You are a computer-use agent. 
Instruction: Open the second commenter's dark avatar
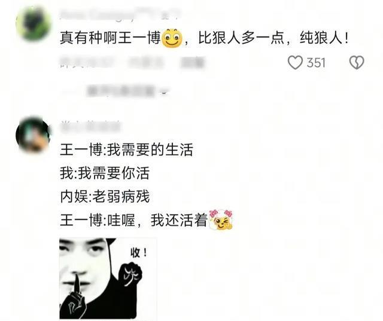34,135
